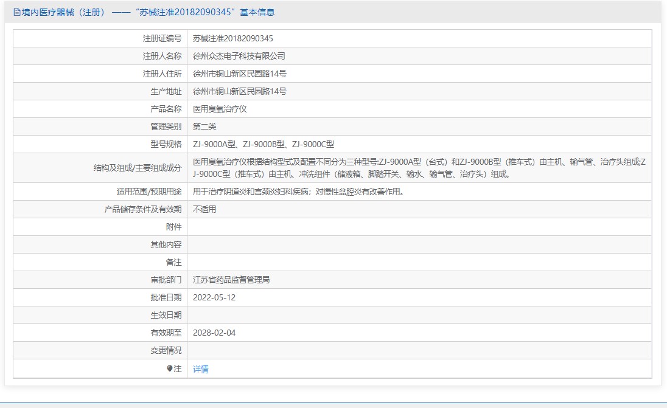The width and height of the screenshot is (667, 408).
Task: Click the lightbulb icon beside 注
Action: point(170,368)
